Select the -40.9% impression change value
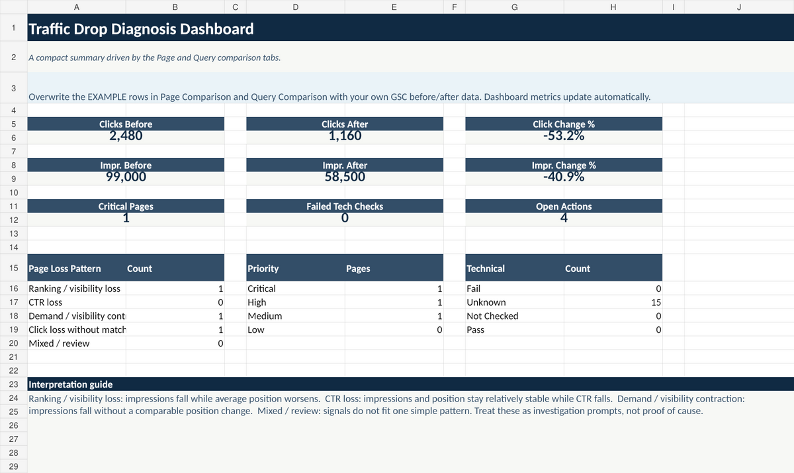794x473 pixels. (564, 178)
